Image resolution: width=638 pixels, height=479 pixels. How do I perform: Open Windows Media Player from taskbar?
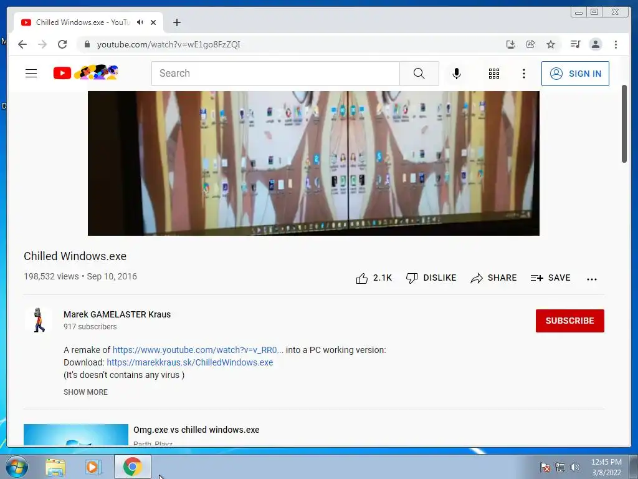pos(93,467)
